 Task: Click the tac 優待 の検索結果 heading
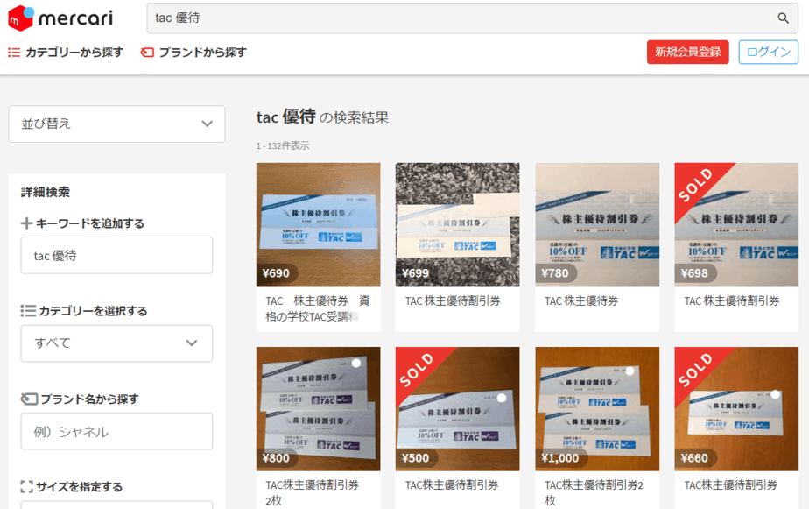coord(322,117)
